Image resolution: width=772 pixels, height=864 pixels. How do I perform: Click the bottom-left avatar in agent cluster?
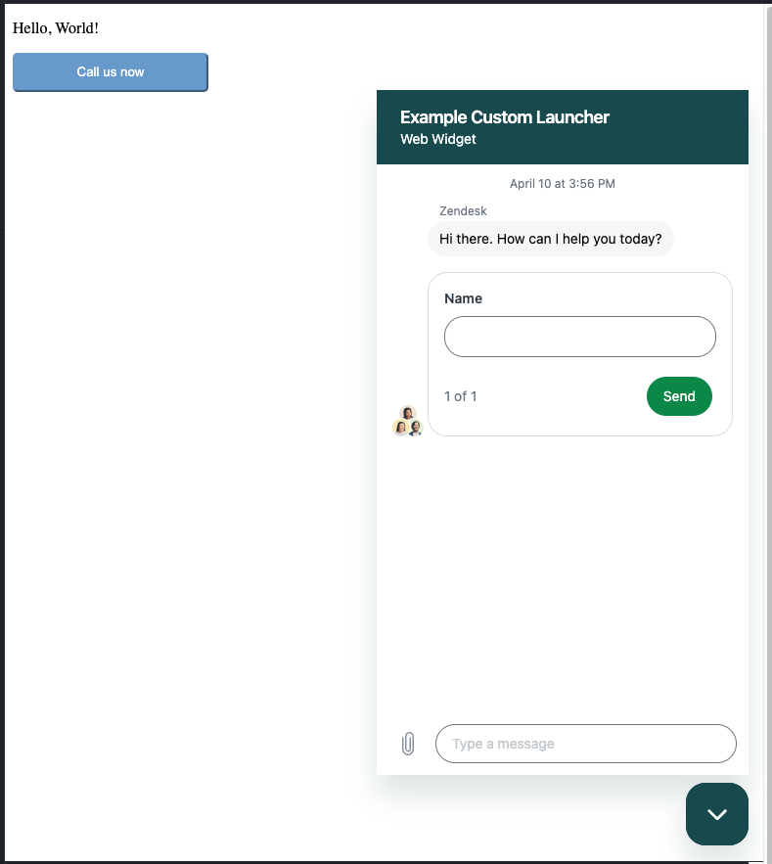(400, 428)
